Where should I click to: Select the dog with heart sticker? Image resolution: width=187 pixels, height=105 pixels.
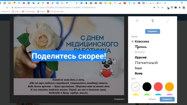[107, 67]
